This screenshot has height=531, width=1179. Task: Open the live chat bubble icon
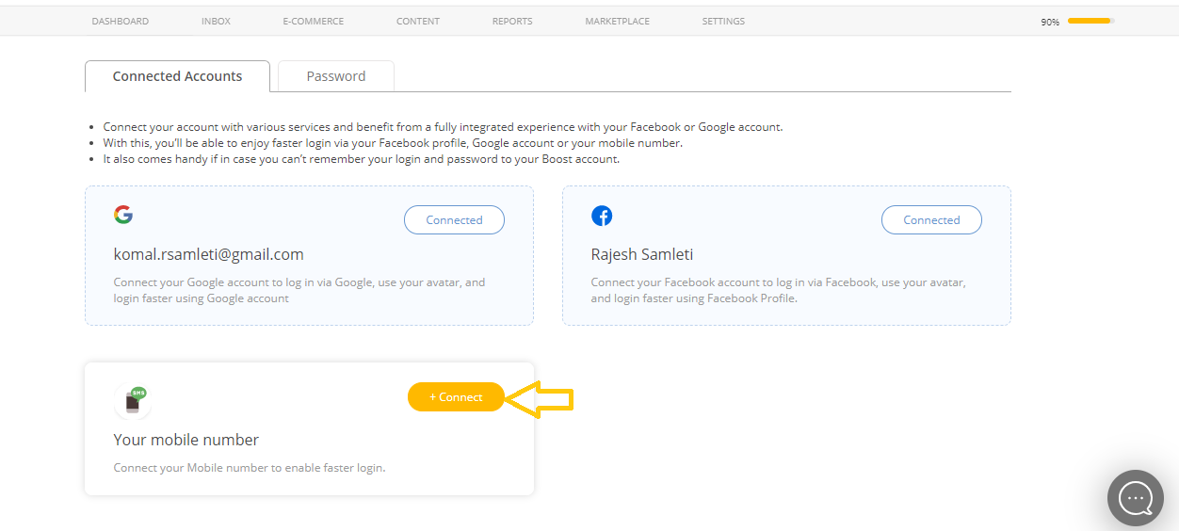pos(1136,498)
